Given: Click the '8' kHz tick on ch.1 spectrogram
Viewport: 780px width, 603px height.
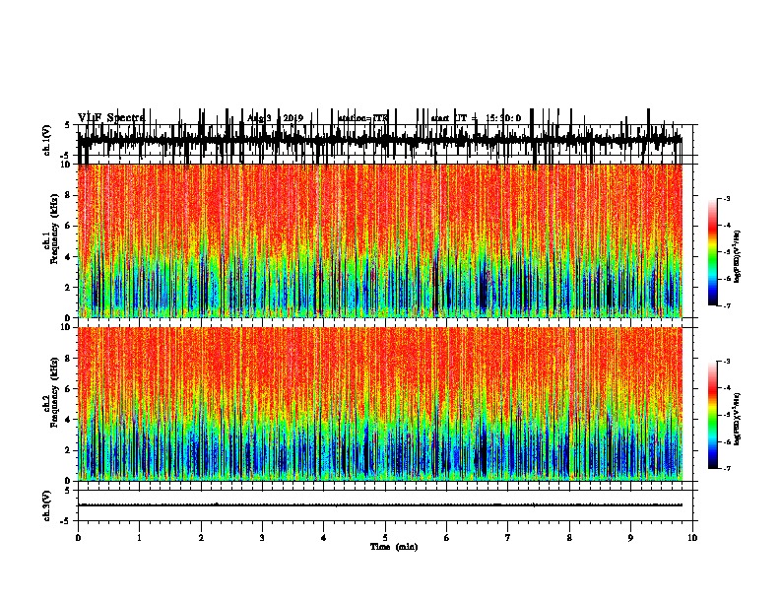Looking at the screenshot, I should [x=68, y=195].
